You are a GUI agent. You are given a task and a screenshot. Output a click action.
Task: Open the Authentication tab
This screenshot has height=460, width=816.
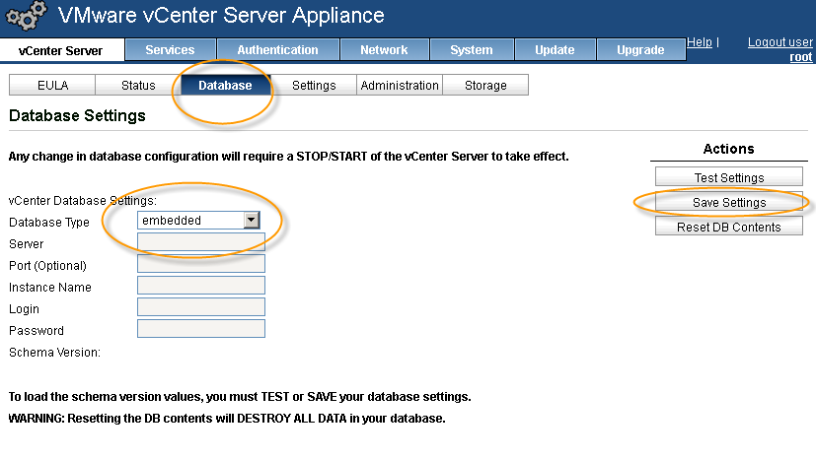[278, 50]
